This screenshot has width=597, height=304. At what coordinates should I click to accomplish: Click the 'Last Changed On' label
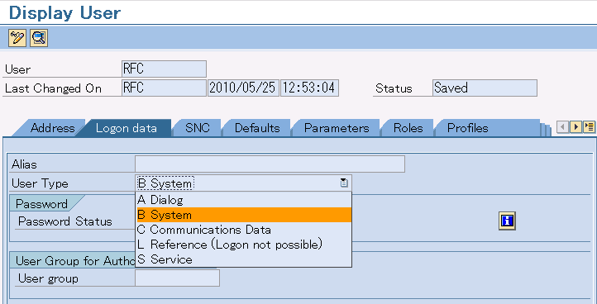53,88
